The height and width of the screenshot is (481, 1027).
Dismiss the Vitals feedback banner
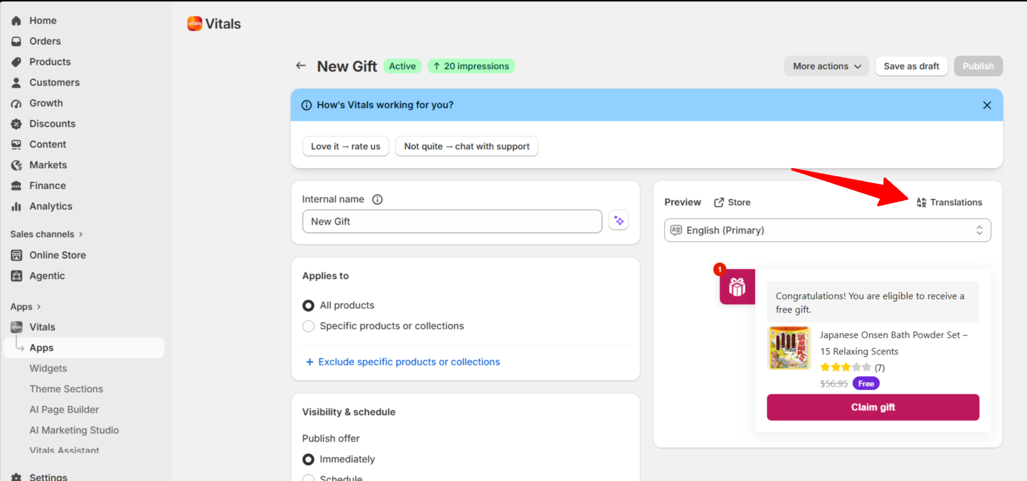point(987,105)
